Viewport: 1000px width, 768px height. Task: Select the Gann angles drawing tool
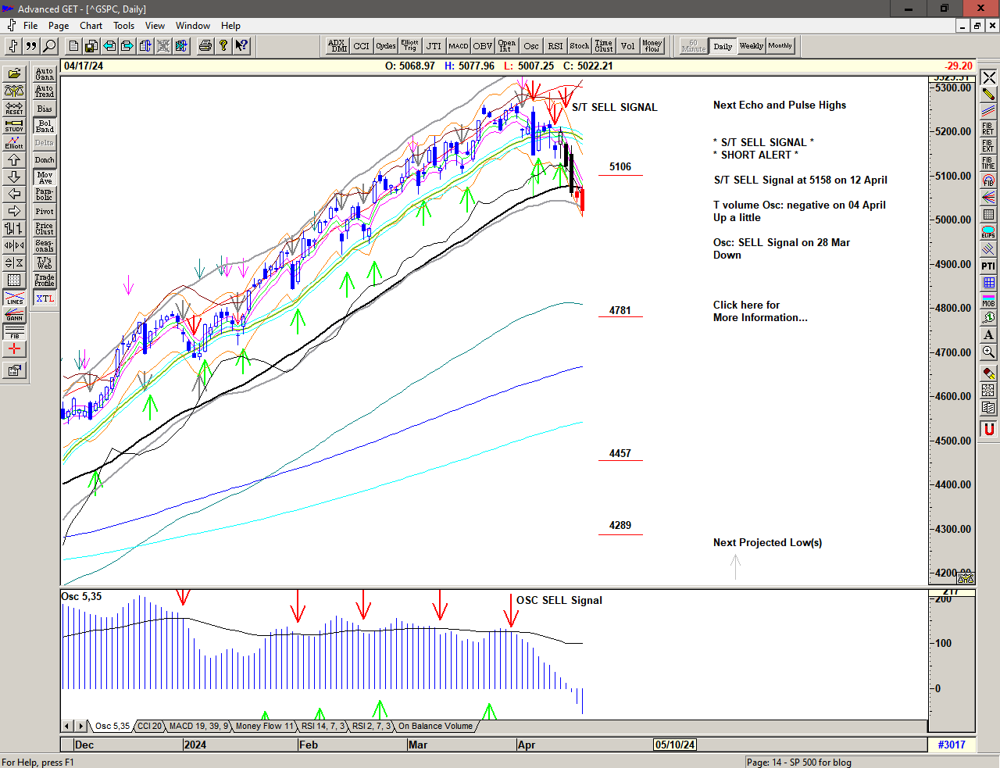14,315
